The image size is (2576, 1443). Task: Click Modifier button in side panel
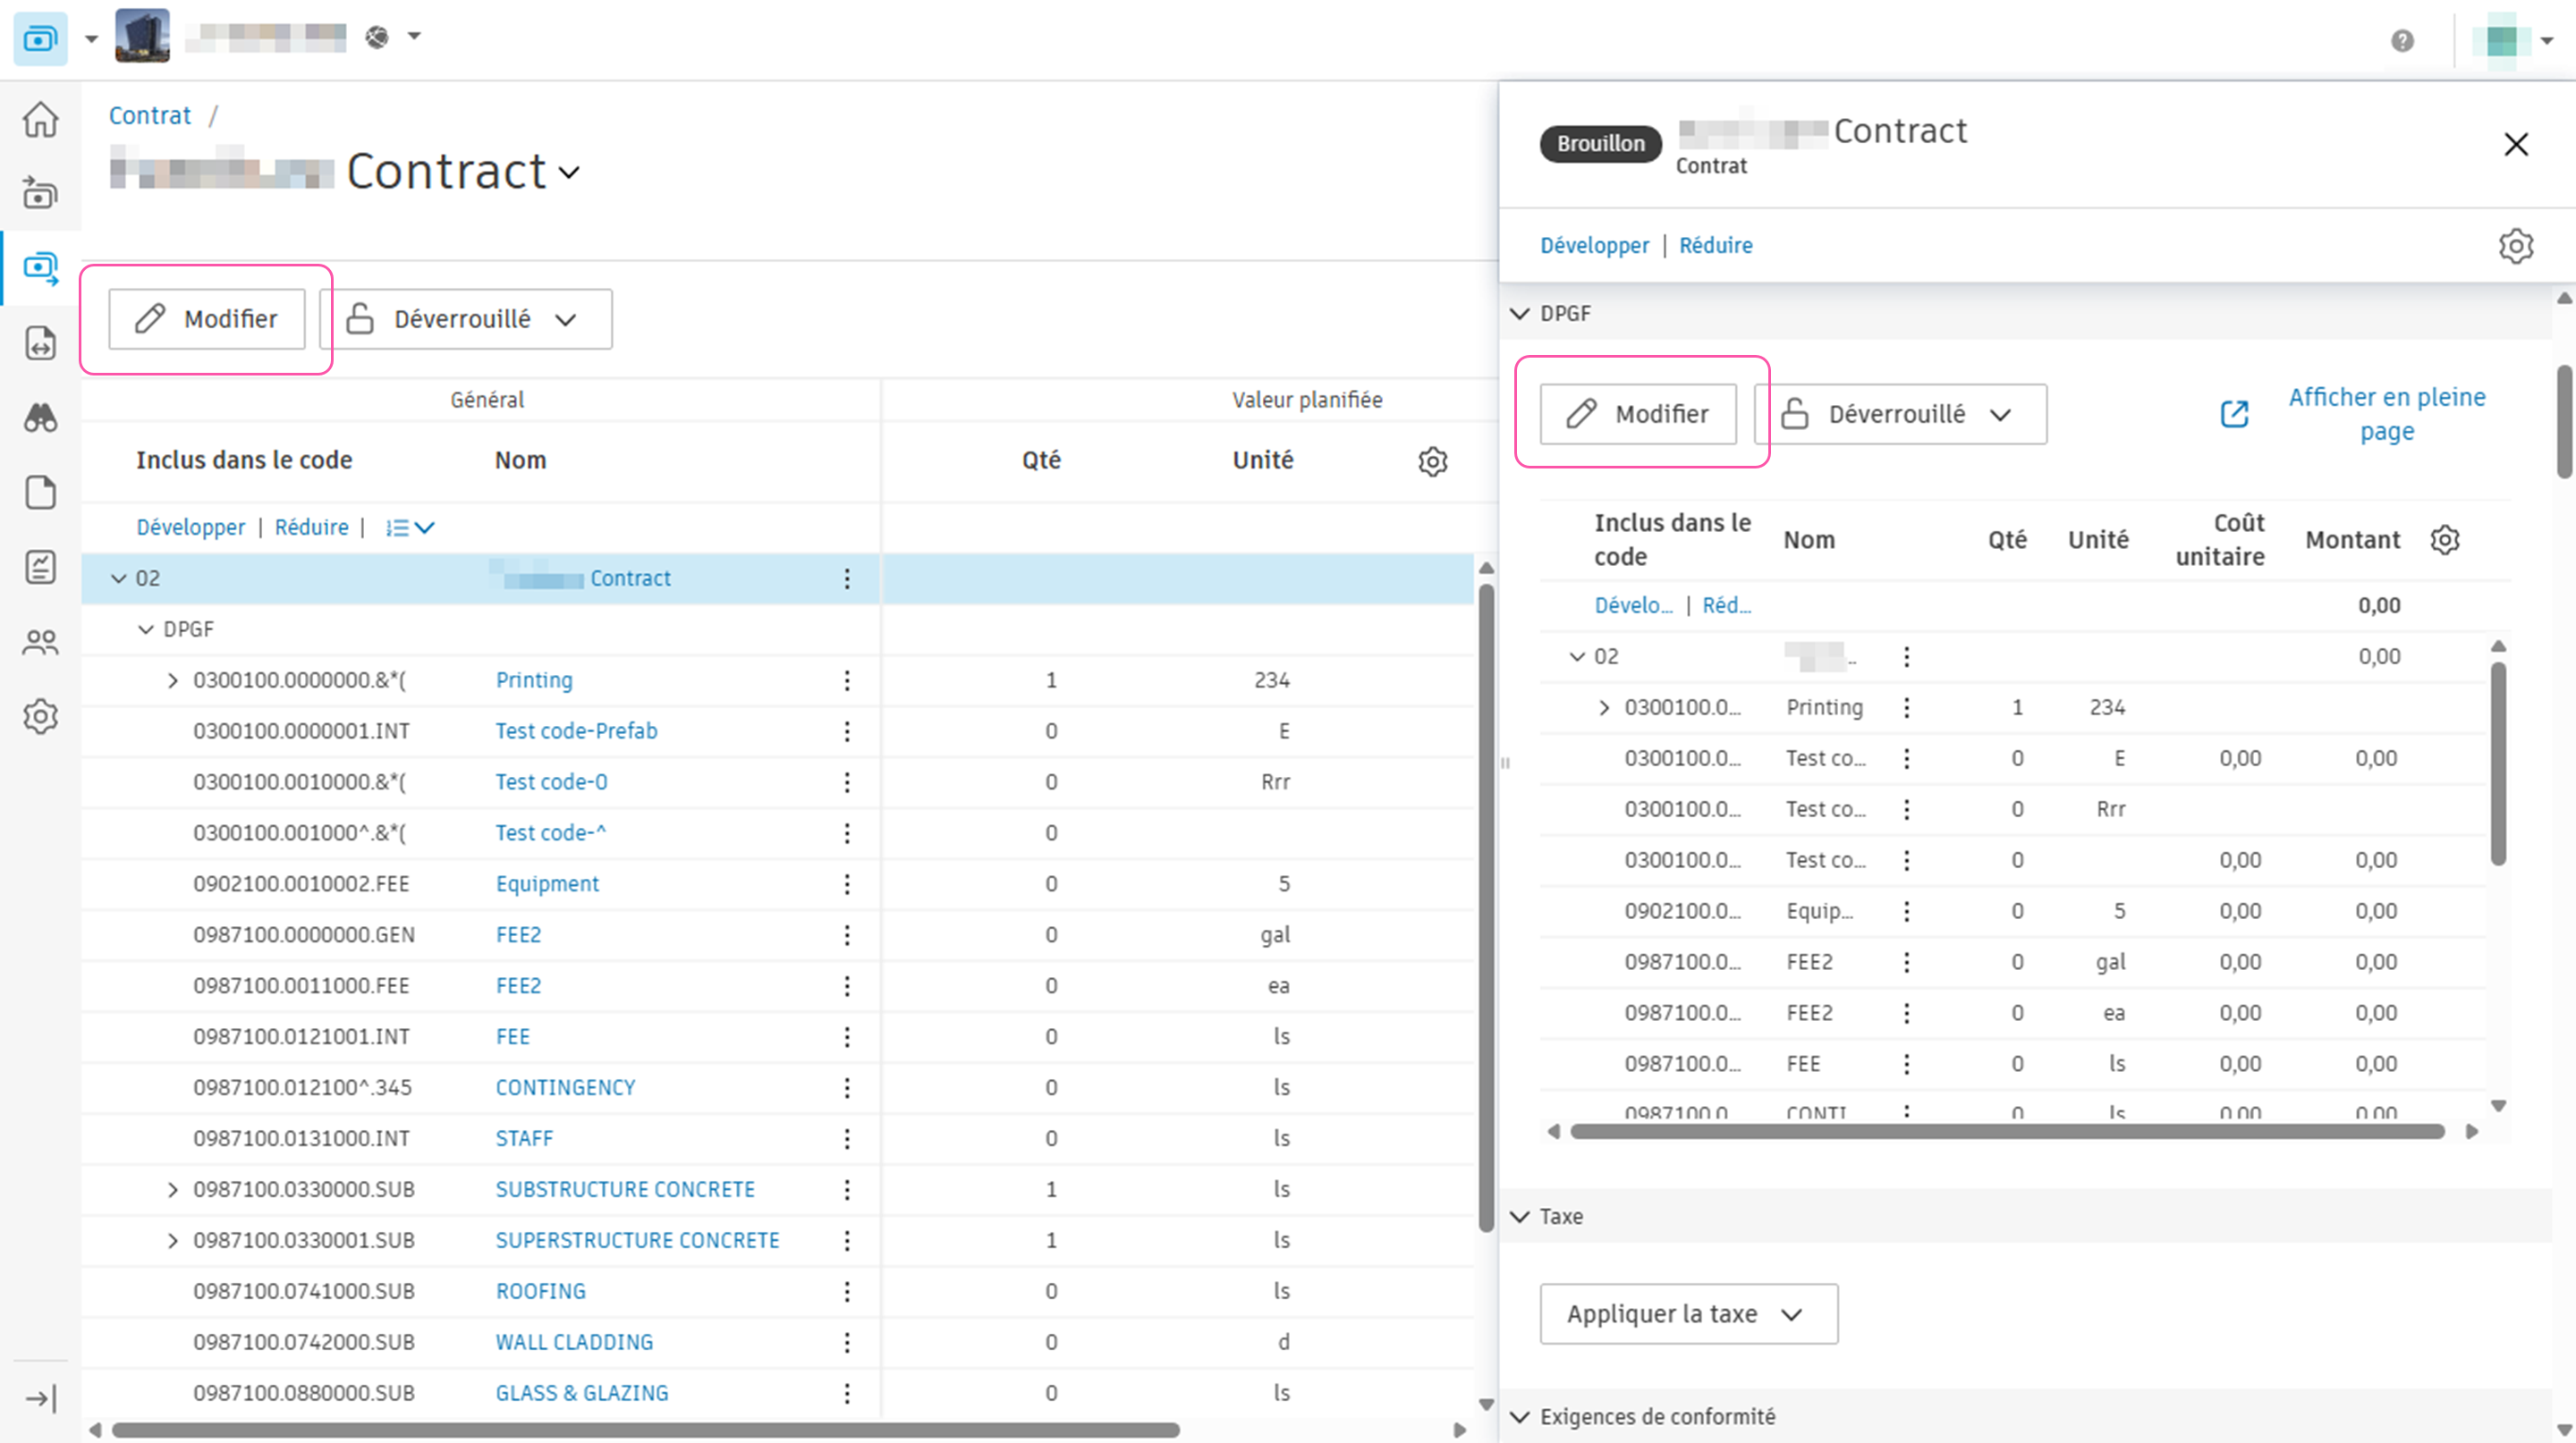(1638, 414)
